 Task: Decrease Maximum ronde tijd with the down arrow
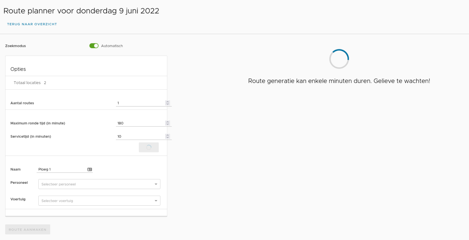(168, 125)
